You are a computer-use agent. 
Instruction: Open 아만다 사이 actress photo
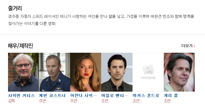coord(86,72)
